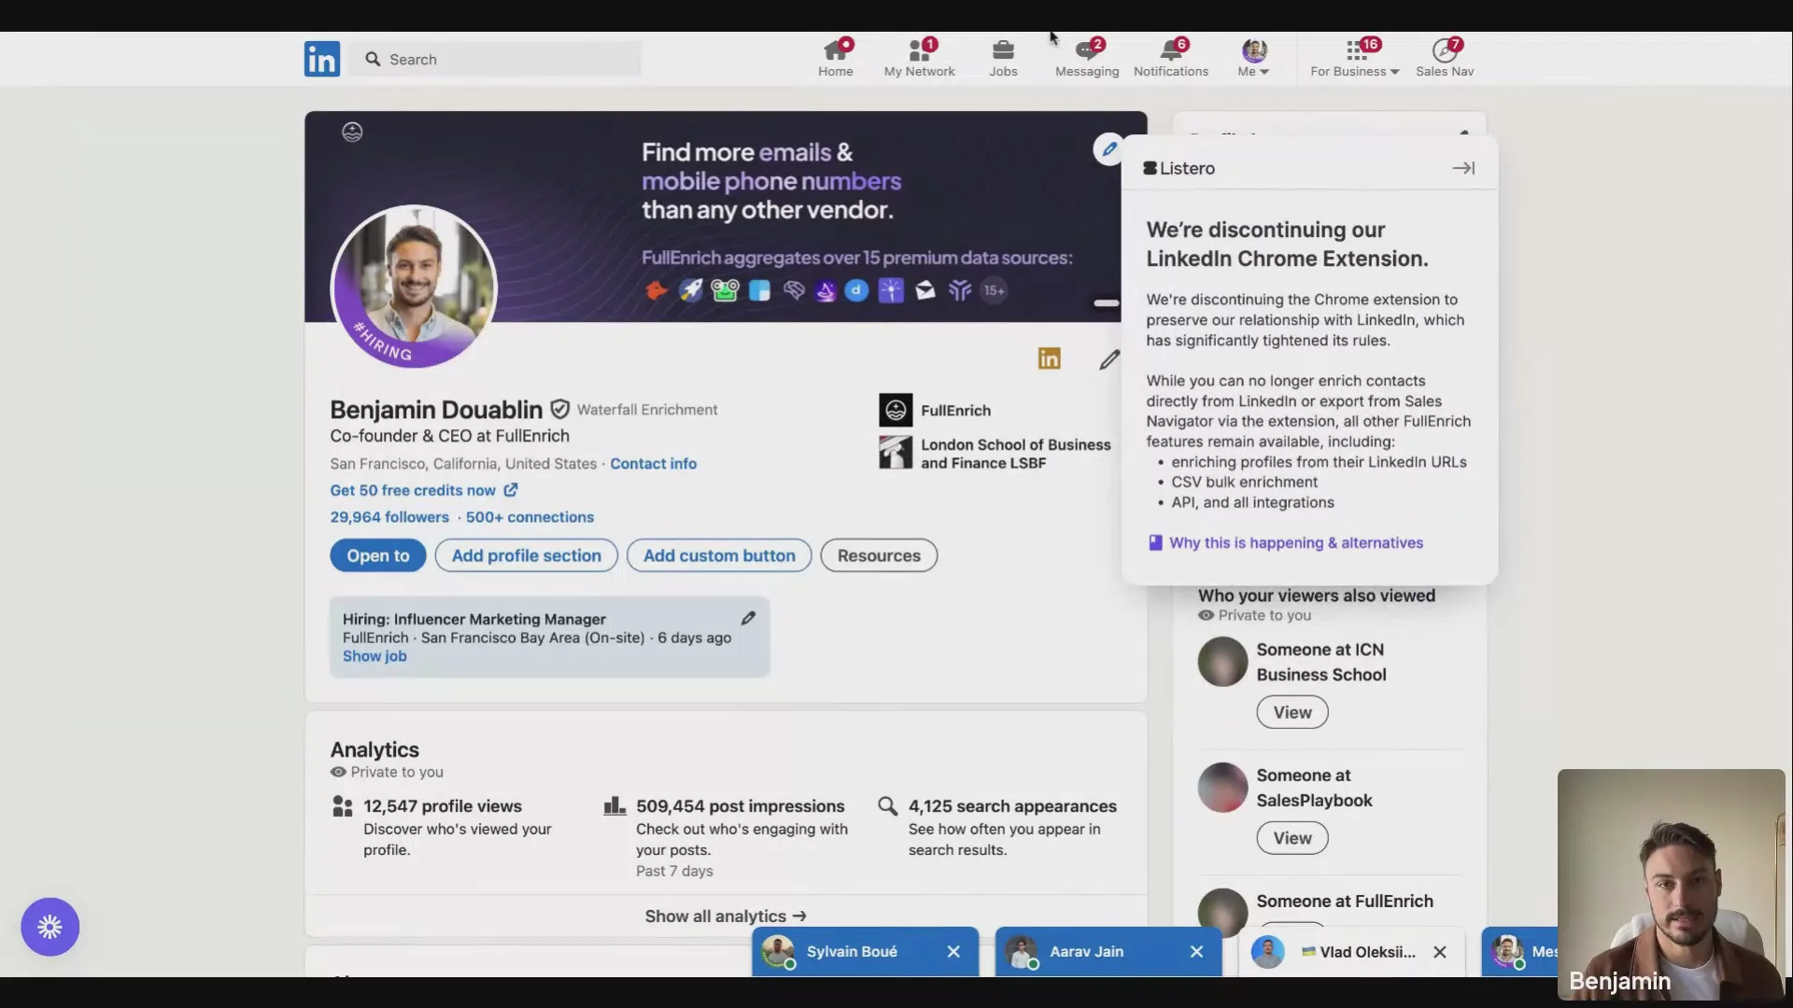Close the Vlad Oleksii chat
The image size is (1793, 1008).
tap(1440, 952)
